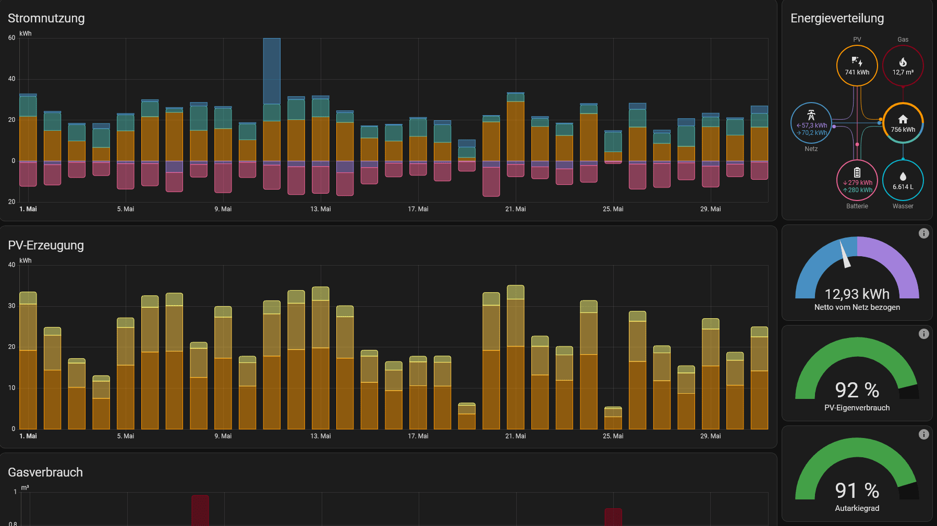
Task: Click the home consumption house icon
Action: click(x=903, y=119)
